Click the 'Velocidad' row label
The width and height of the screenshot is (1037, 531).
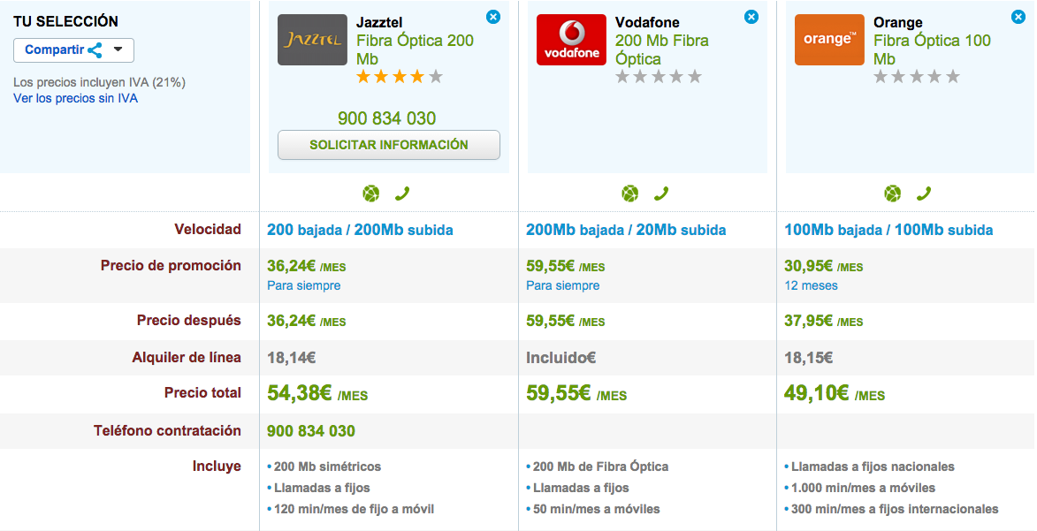[x=208, y=230]
